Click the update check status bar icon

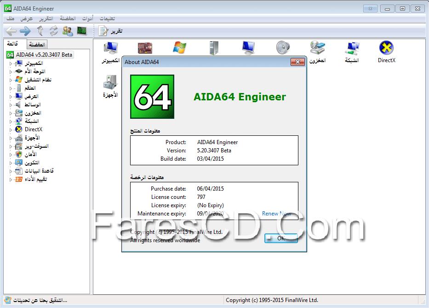(x=8, y=300)
